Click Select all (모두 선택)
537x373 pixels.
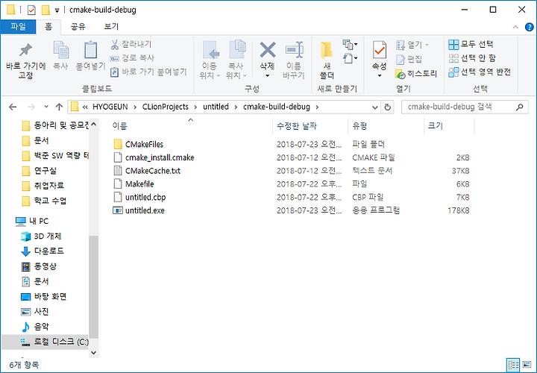click(x=471, y=44)
